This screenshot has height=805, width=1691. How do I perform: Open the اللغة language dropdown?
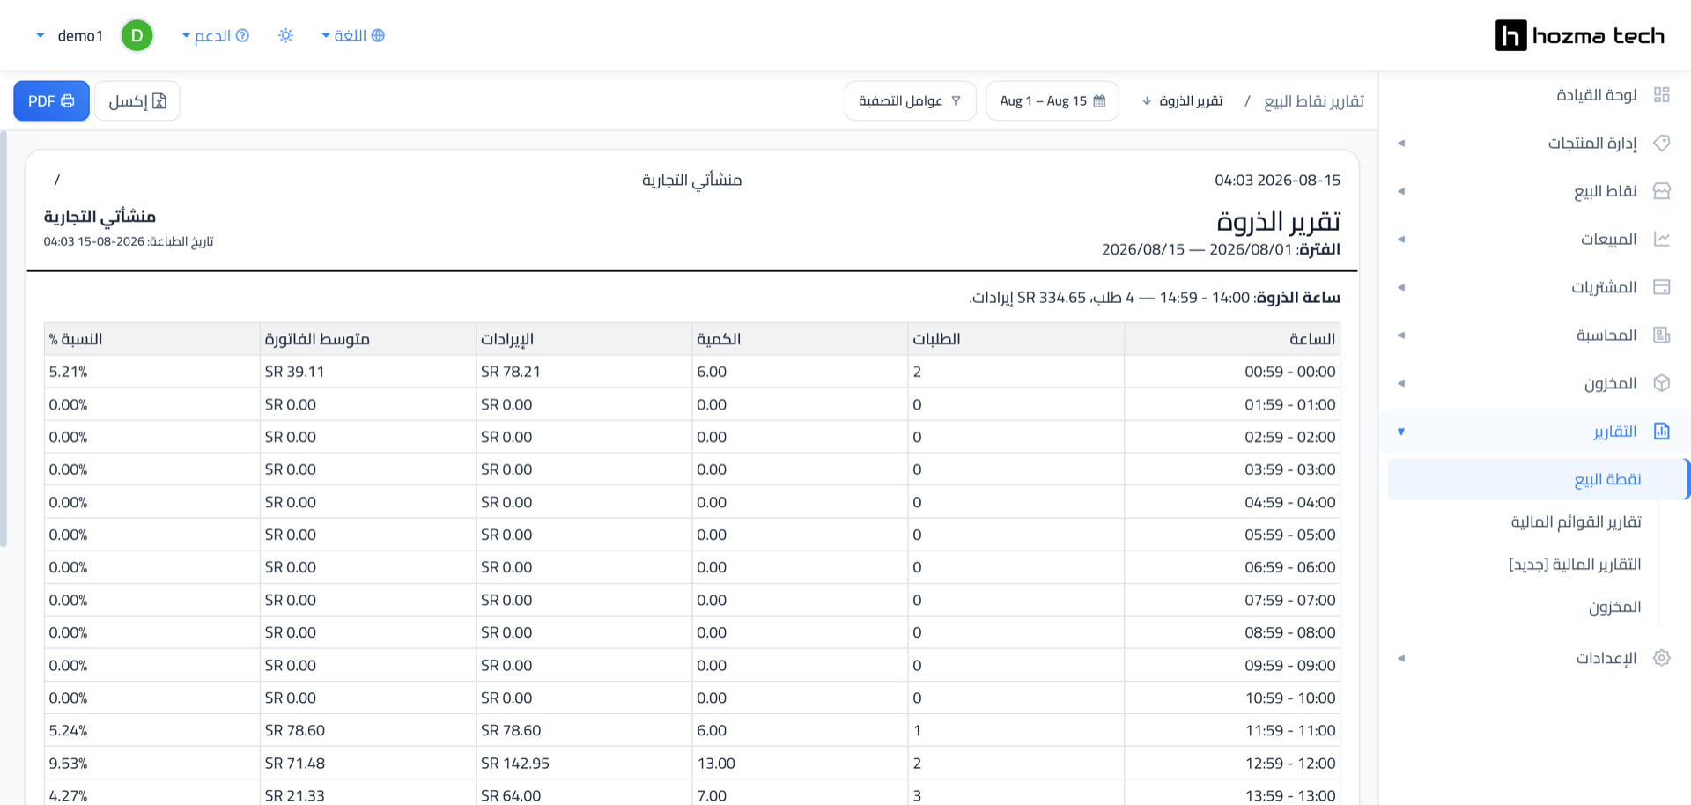[x=352, y=35]
